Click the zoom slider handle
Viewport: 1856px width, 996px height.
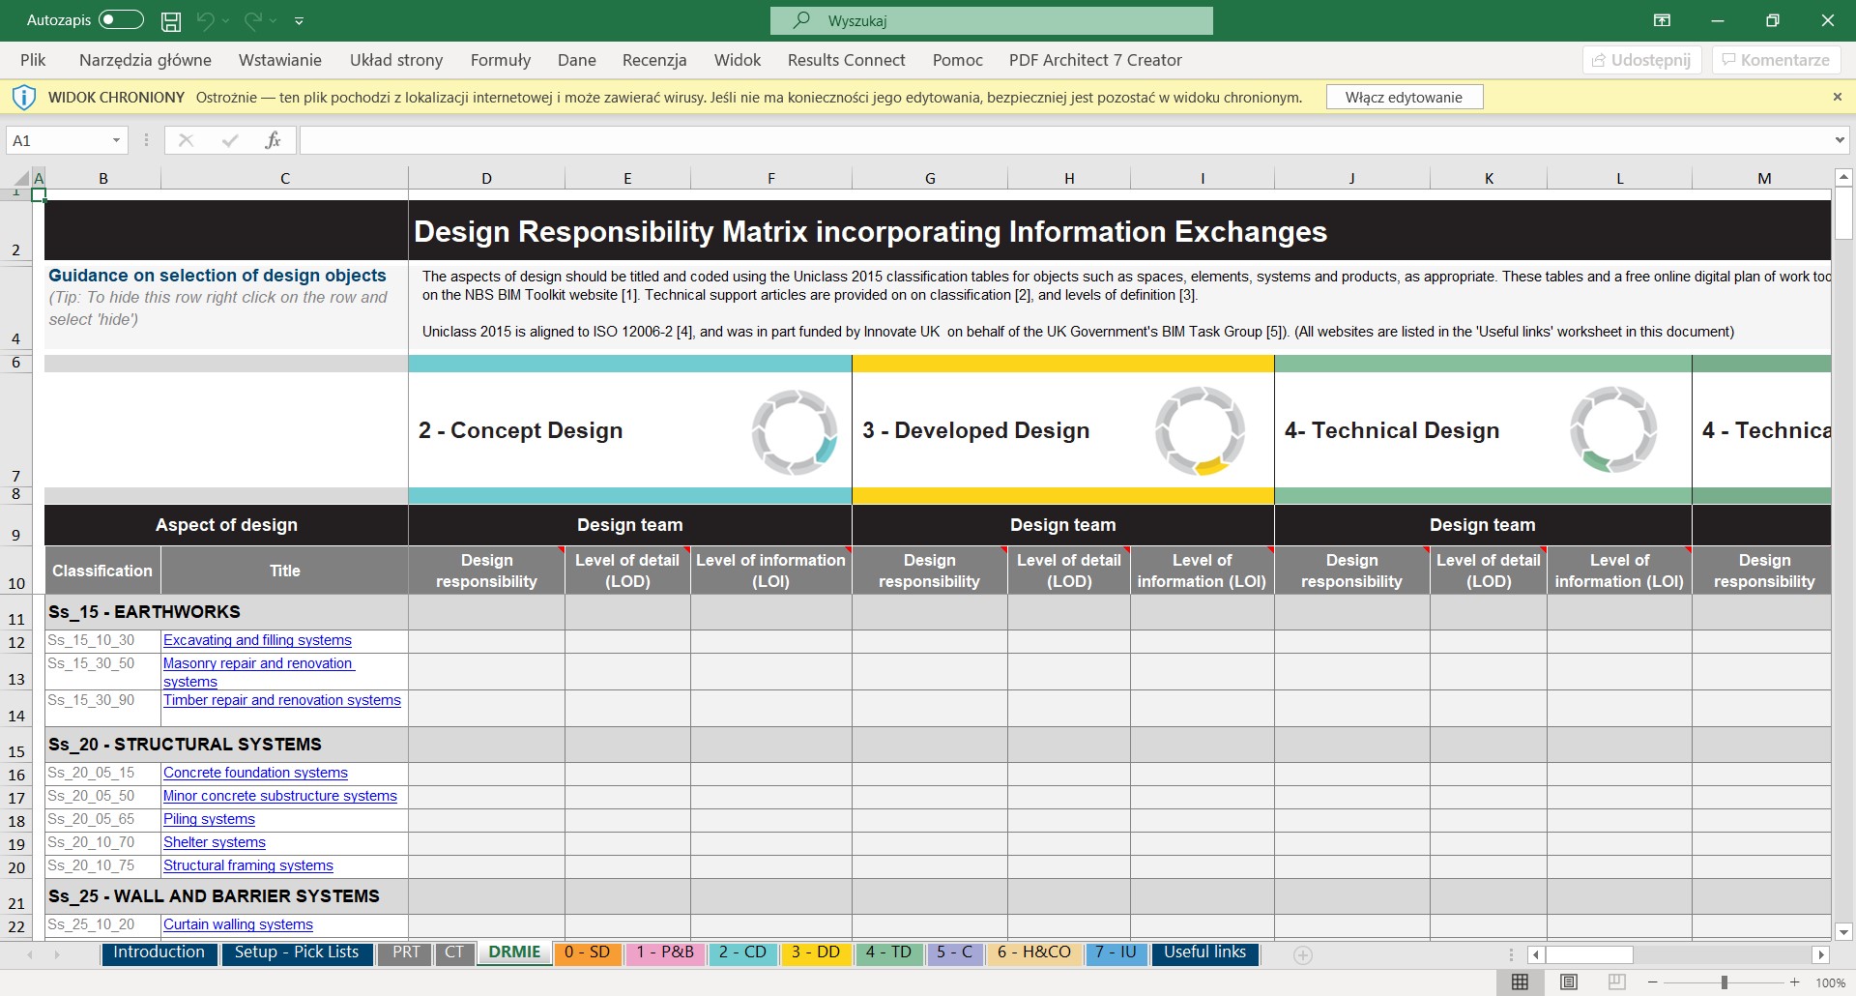(1724, 982)
